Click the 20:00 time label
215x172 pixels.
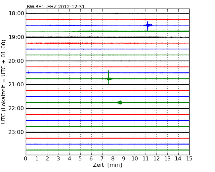point(16,61)
